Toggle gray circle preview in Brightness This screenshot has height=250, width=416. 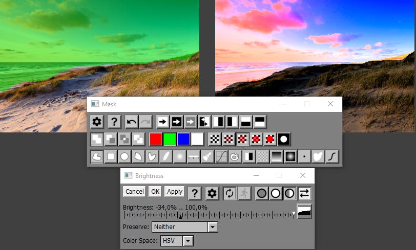pyautogui.click(x=262, y=193)
